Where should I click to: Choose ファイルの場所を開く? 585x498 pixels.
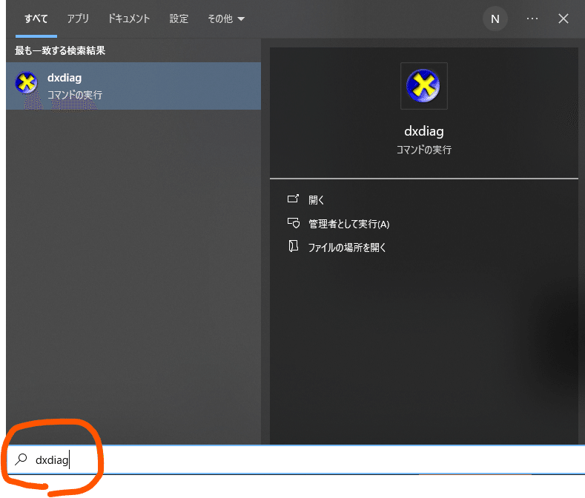(x=346, y=248)
